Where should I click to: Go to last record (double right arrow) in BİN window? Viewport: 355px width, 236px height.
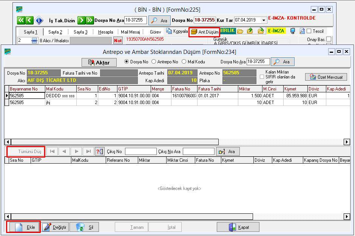pyautogui.click(x=90, y=20)
